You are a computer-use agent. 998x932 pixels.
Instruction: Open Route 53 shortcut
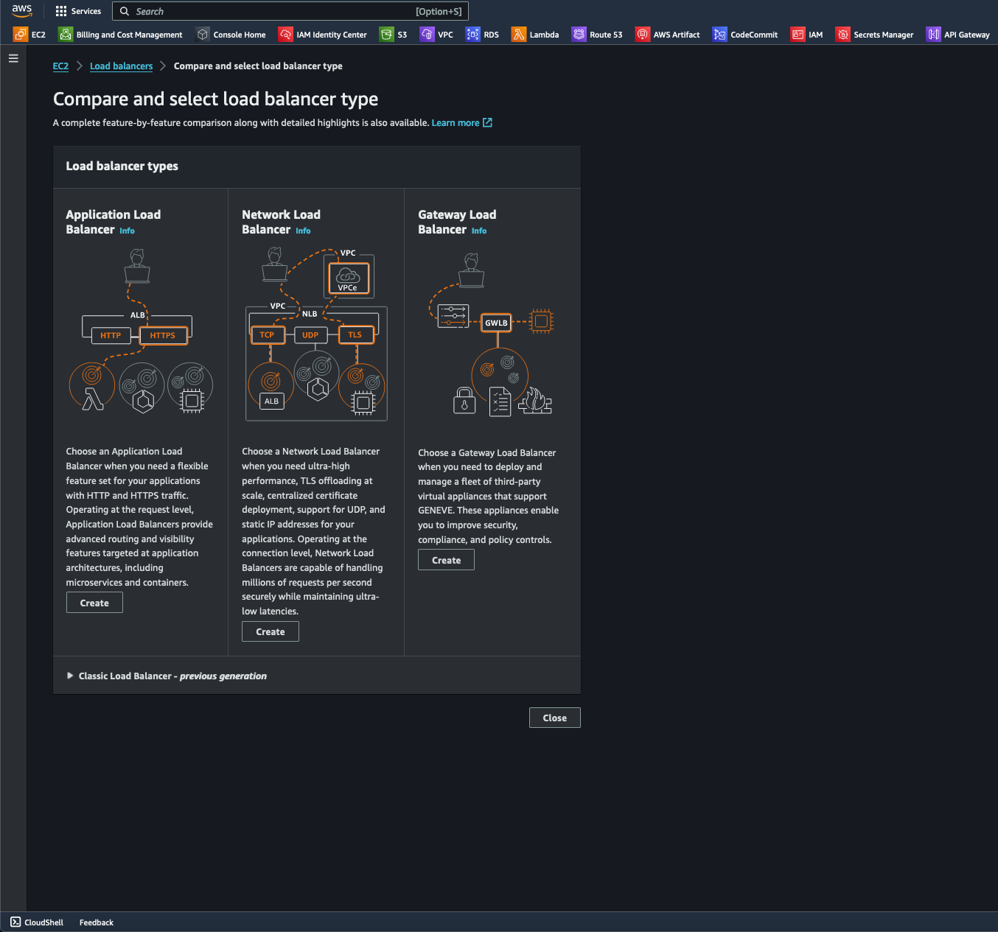pos(597,35)
